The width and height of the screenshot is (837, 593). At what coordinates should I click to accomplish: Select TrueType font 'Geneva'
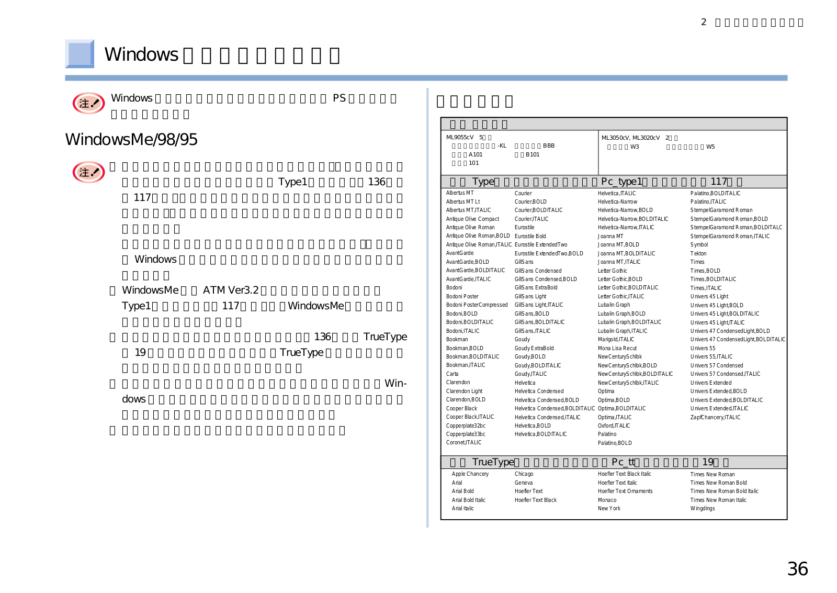524,483
